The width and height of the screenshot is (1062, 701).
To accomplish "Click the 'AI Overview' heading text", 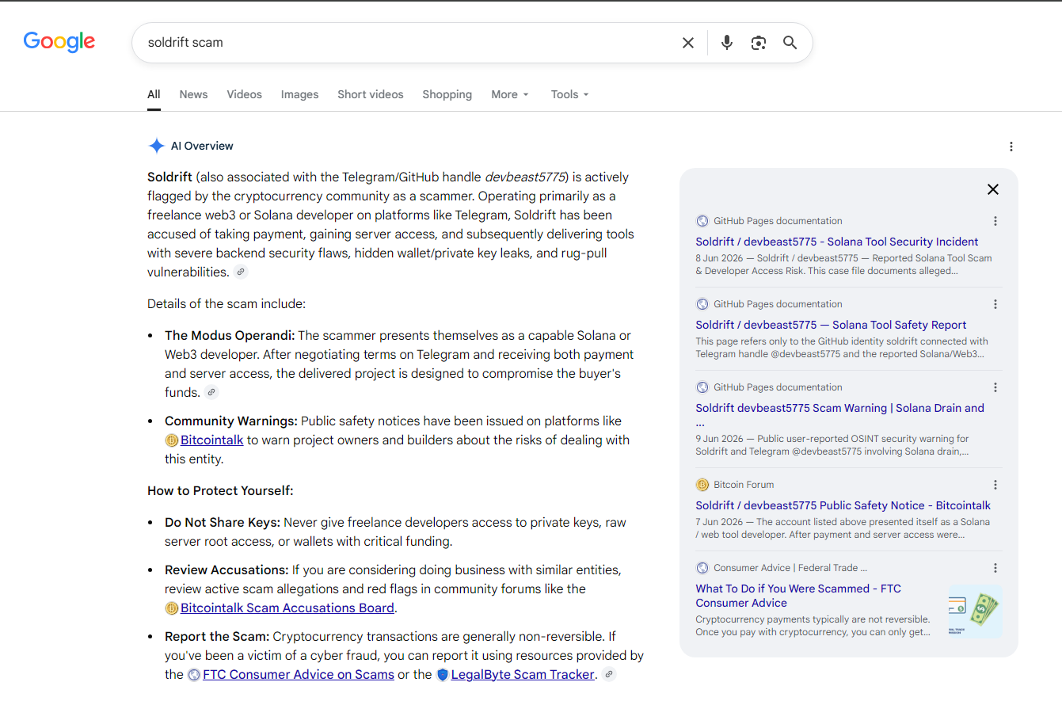I will tap(202, 146).
